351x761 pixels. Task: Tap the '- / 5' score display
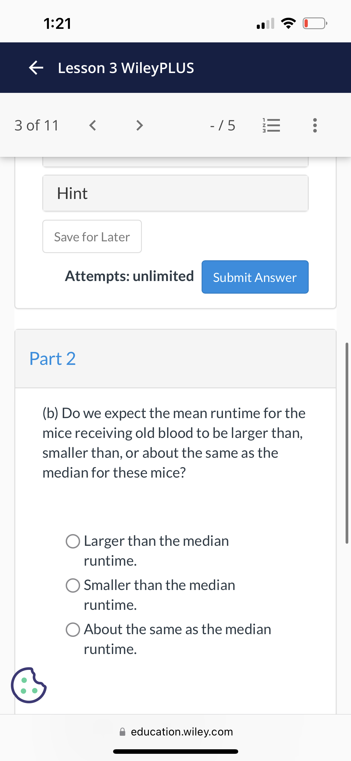coord(222,125)
